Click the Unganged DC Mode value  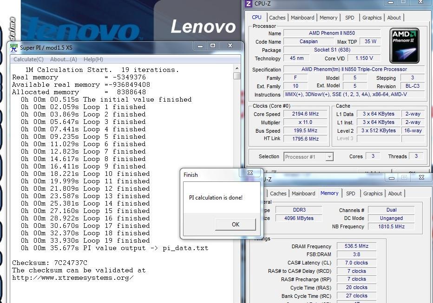[391, 218]
